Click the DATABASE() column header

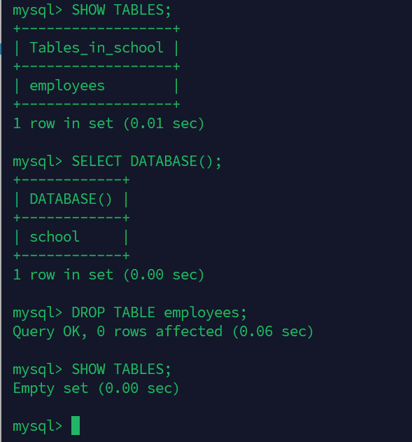tap(71, 200)
